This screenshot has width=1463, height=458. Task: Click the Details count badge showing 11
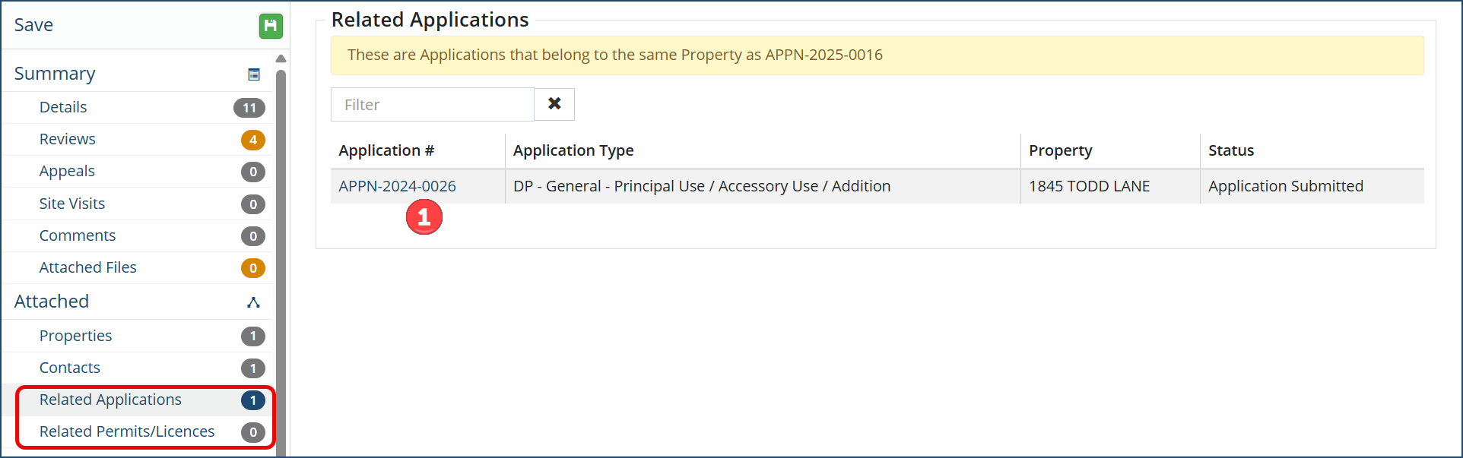[249, 108]
